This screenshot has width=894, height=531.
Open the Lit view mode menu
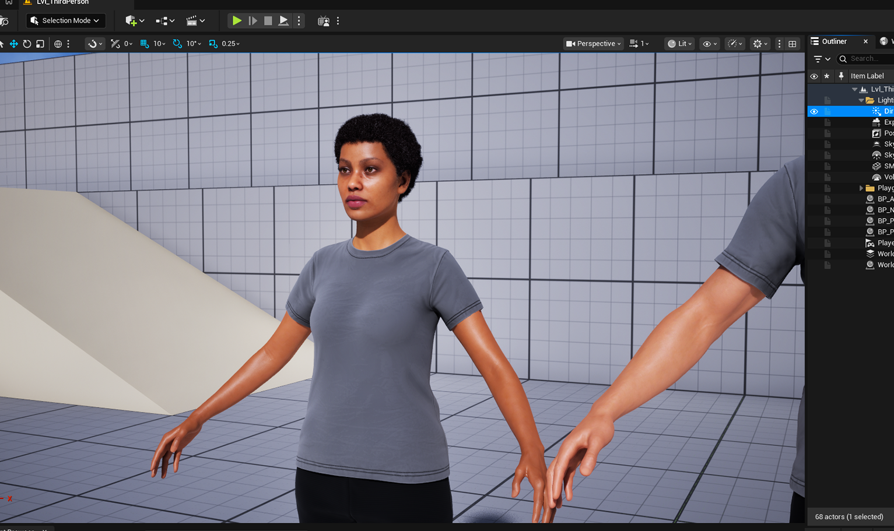[679, 43]
